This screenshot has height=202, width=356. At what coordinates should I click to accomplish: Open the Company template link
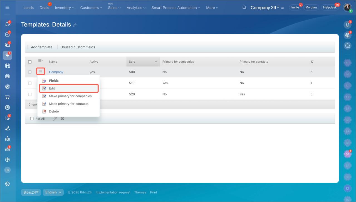point(56,72)
